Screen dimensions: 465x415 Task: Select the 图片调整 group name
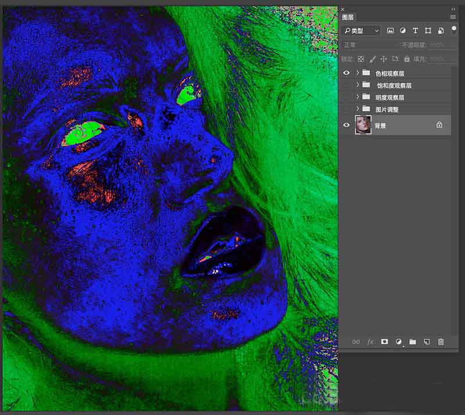387,110
